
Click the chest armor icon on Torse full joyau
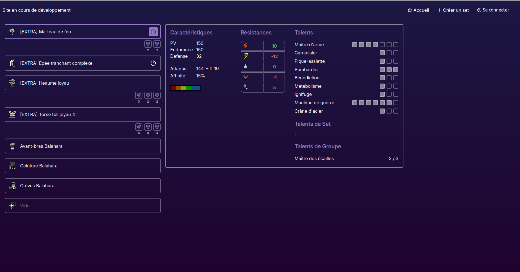[12, 114]
